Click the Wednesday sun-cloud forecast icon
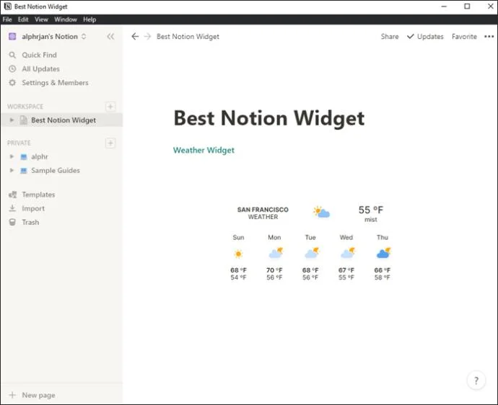Viewport: 498px width, 405px height. point(347,253)
